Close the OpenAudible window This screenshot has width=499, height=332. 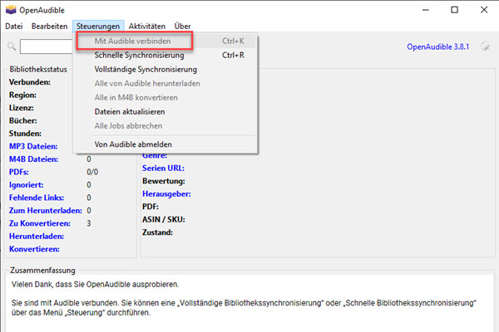[x=484, y=10]
